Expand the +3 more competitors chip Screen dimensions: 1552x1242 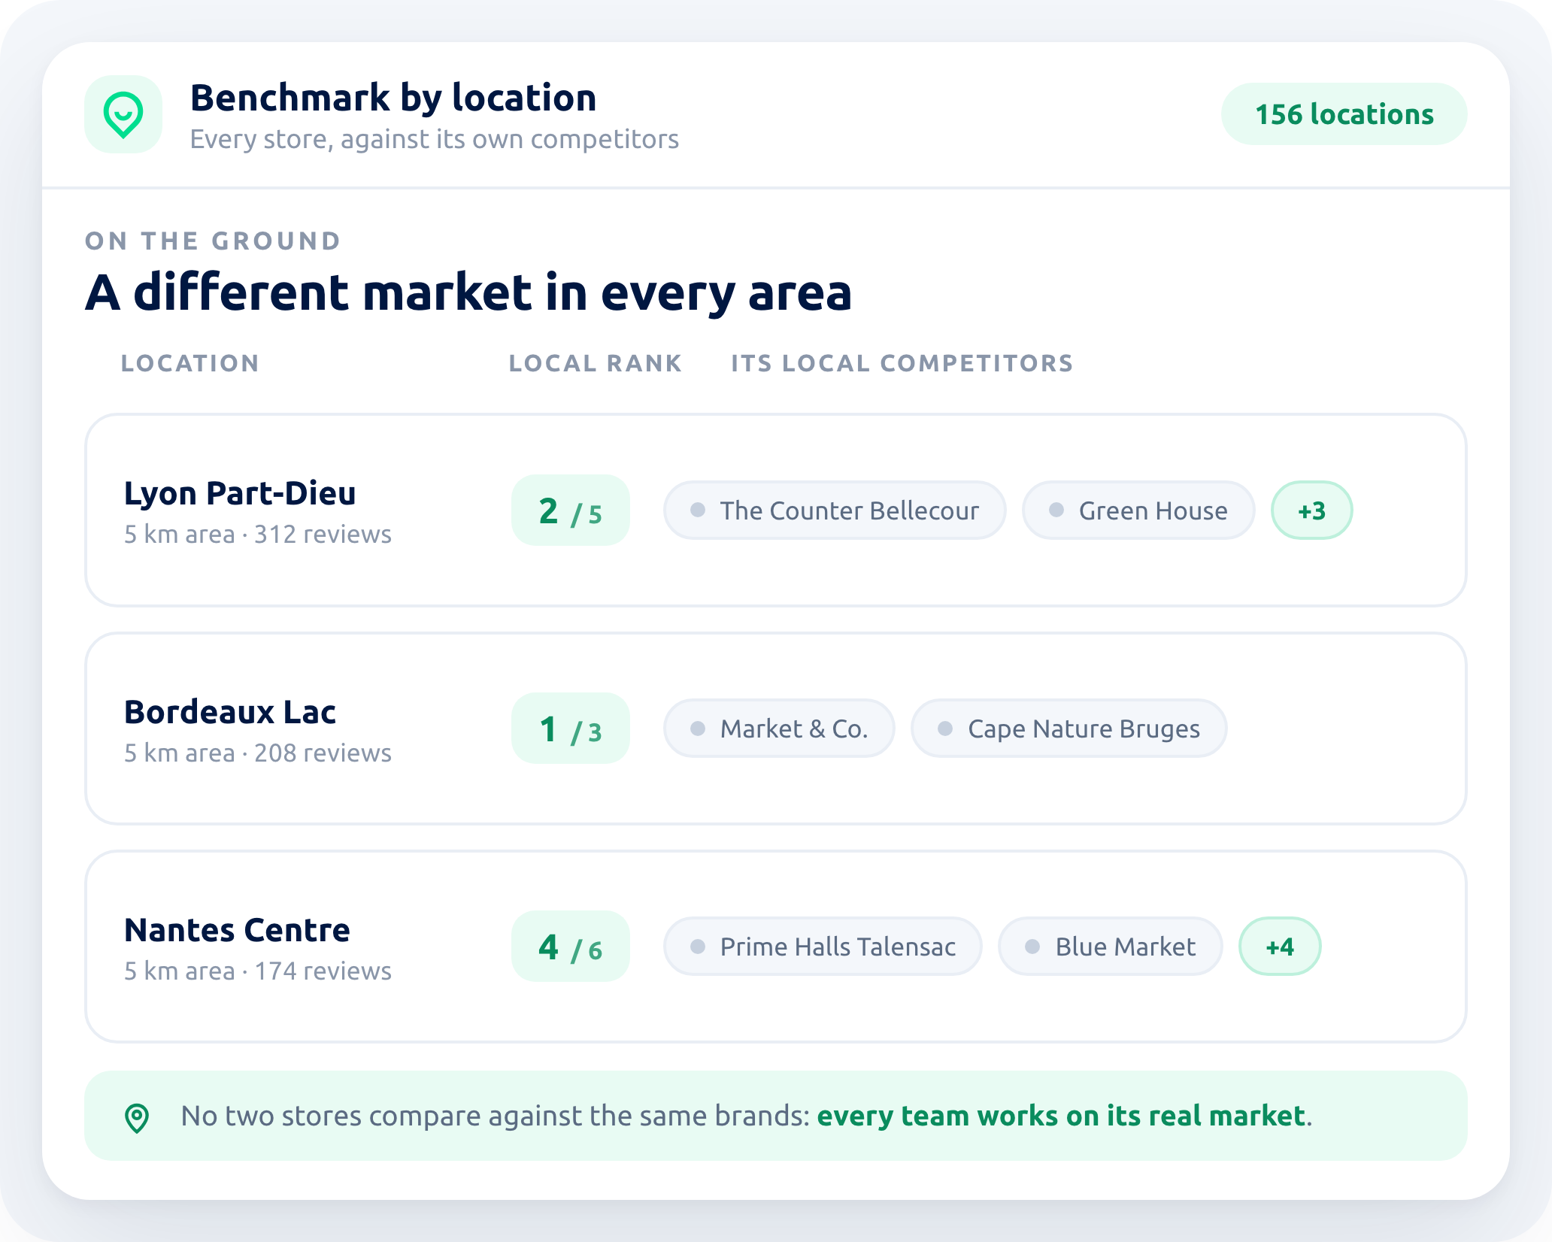pyautogui.click(x=1311, y=510)
